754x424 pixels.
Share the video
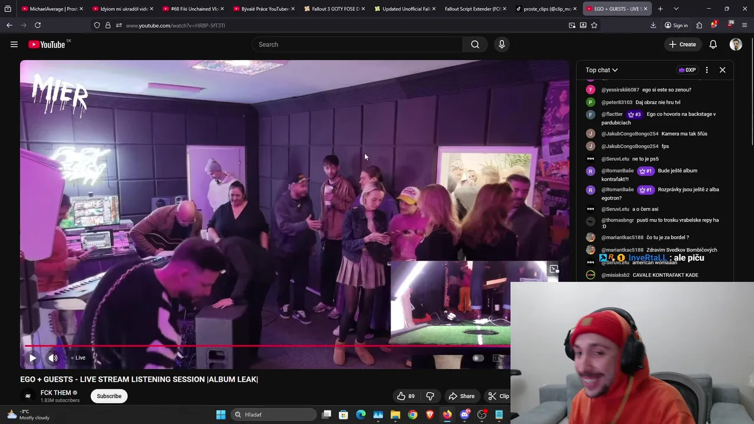coord(461,396)
